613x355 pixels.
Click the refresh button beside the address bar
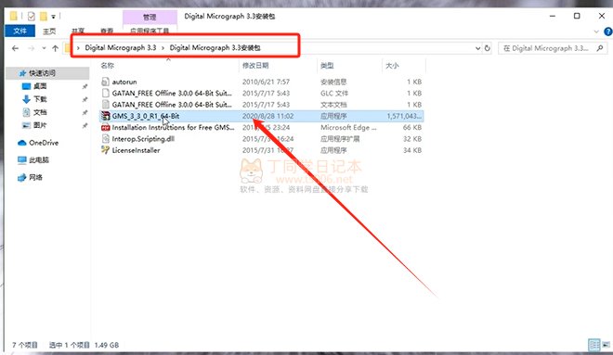click(487, 48)
